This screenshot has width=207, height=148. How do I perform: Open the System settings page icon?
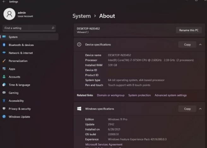tap(4, 37)
